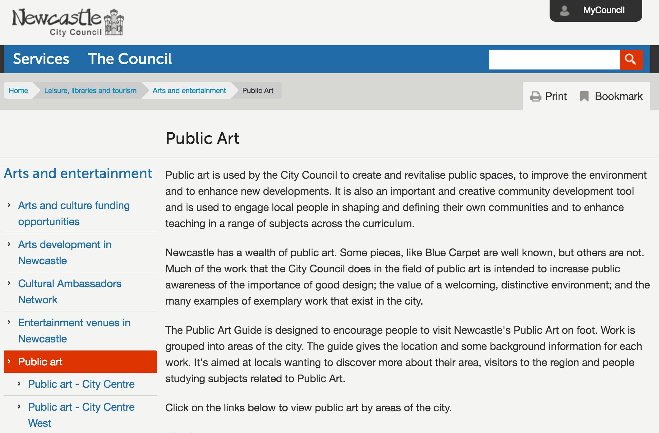
Task: Click the Arts and entertainment sidebar heading
Action: point(78,173)
